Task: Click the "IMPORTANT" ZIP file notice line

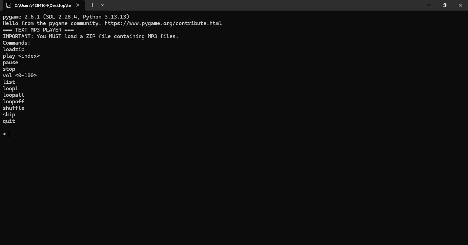Action: [x=91, y=36]
